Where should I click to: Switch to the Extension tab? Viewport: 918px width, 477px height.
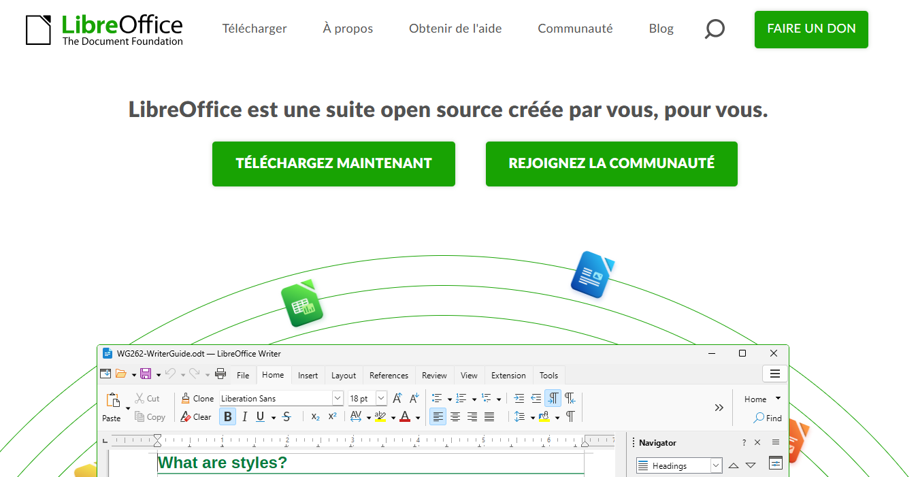(508, 375)
